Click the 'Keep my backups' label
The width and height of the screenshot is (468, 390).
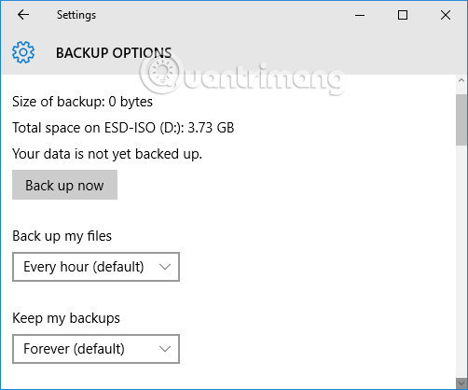pyautogui.click(x=66, y=318)
